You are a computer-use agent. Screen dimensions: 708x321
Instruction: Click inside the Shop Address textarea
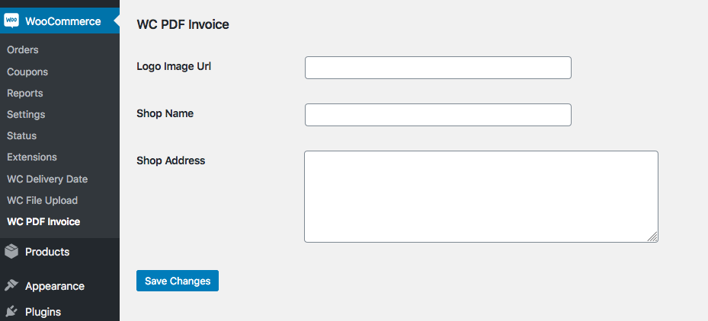[480, 196]
